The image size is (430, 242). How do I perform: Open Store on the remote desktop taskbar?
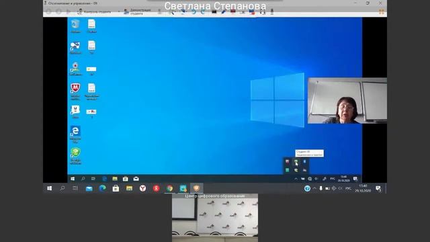click(126, 179)
